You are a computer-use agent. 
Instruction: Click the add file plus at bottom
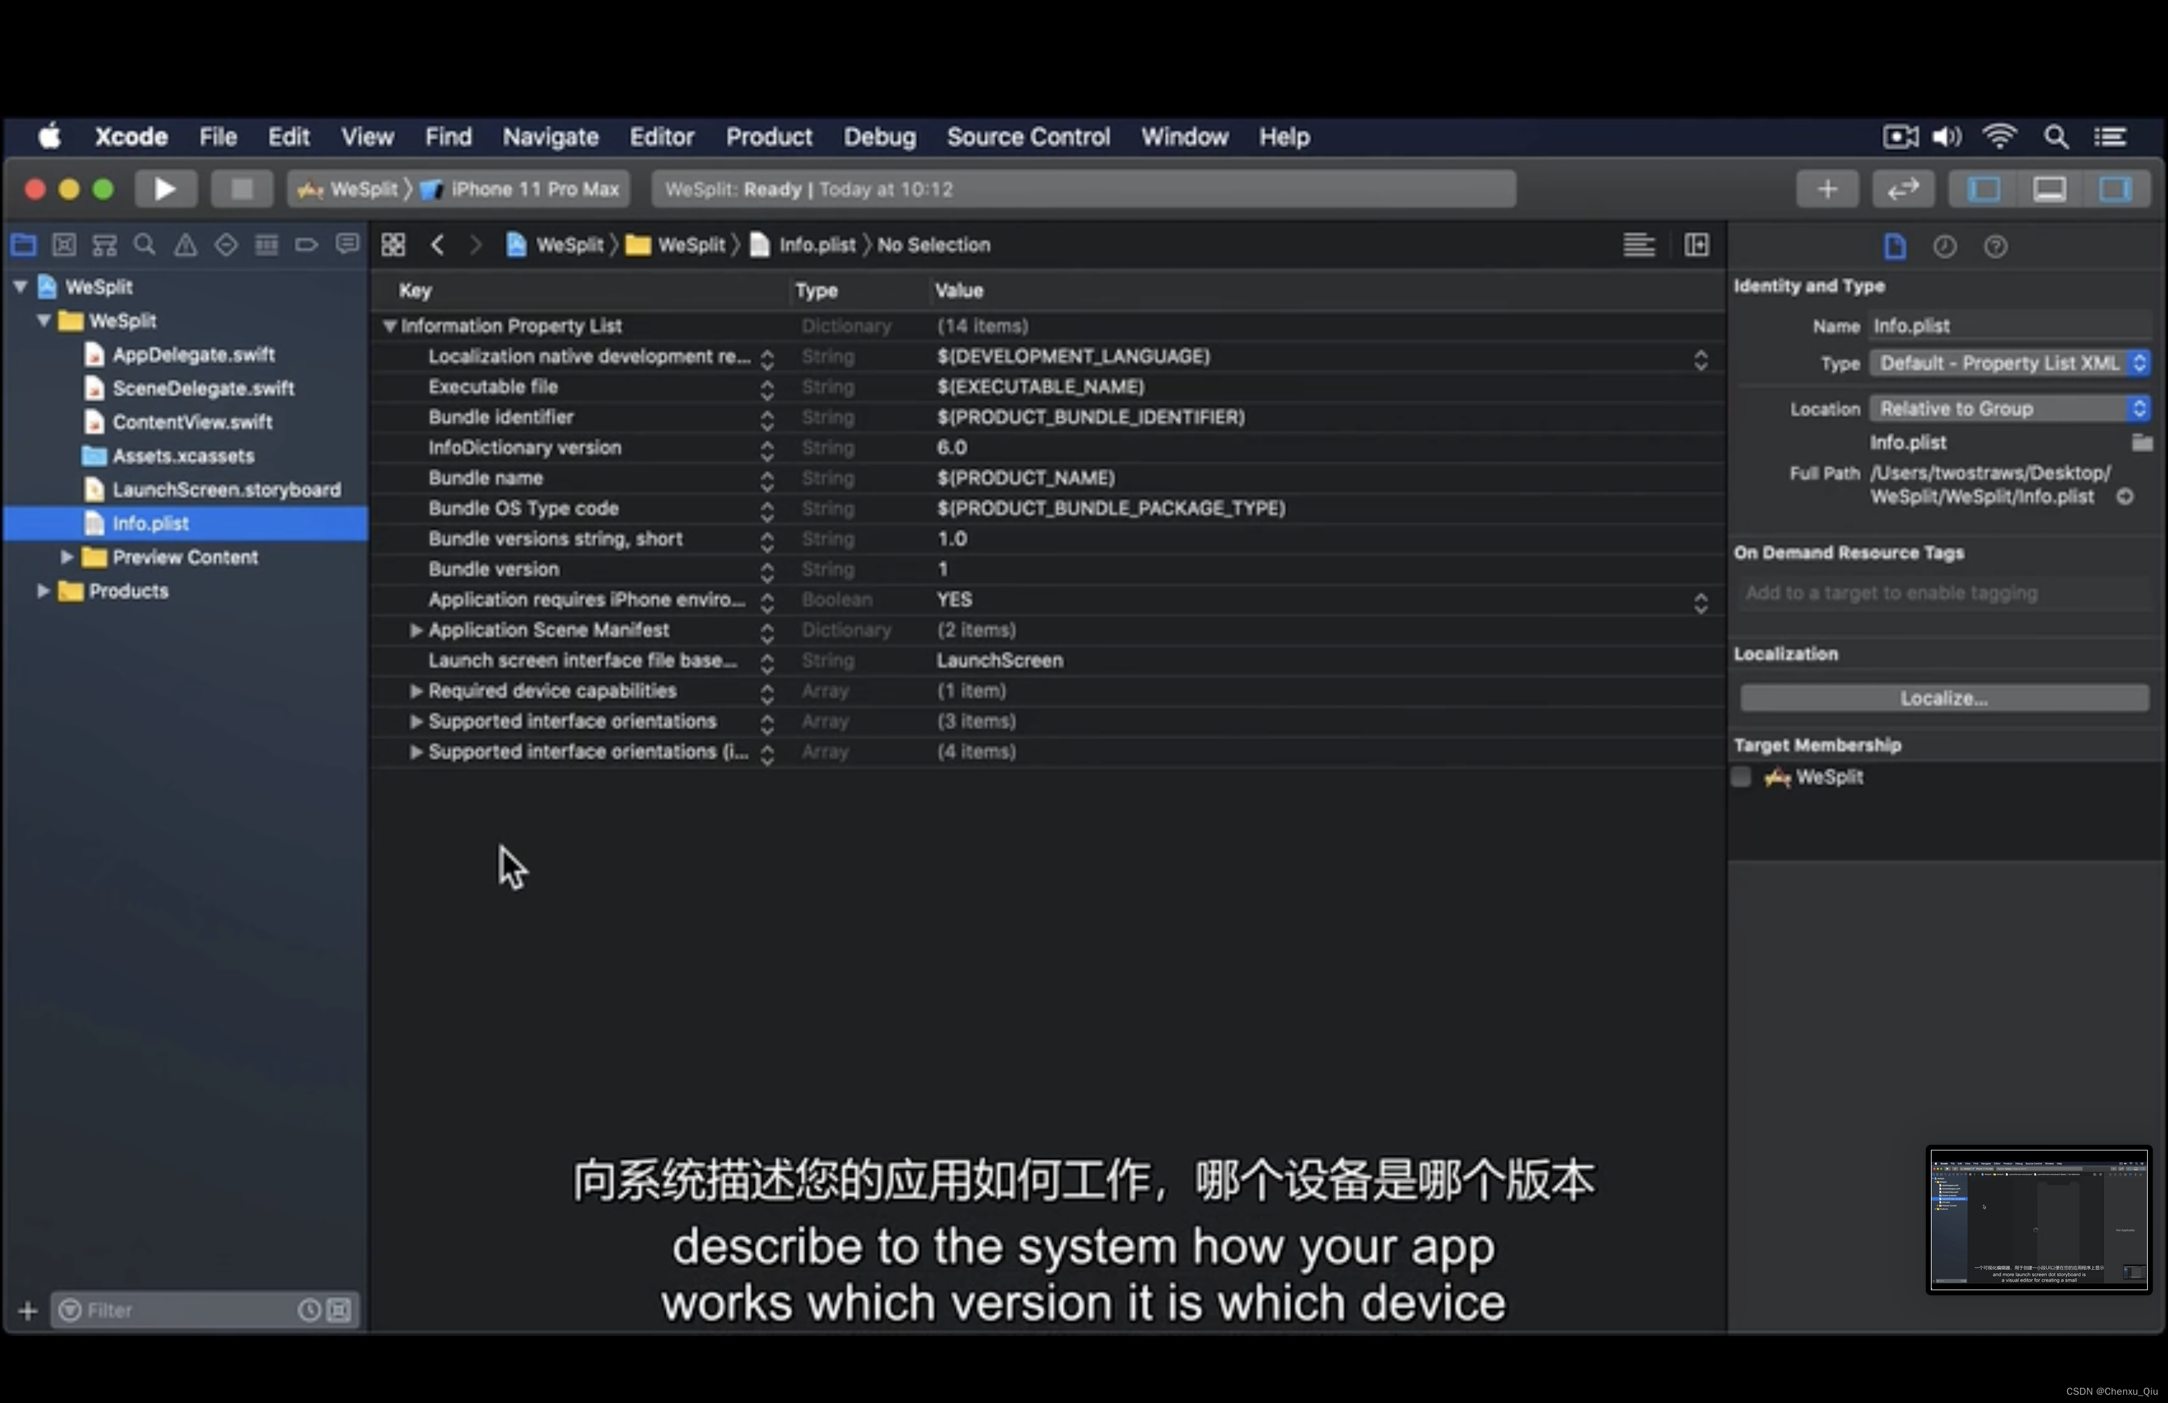(x=27, y=1310)
